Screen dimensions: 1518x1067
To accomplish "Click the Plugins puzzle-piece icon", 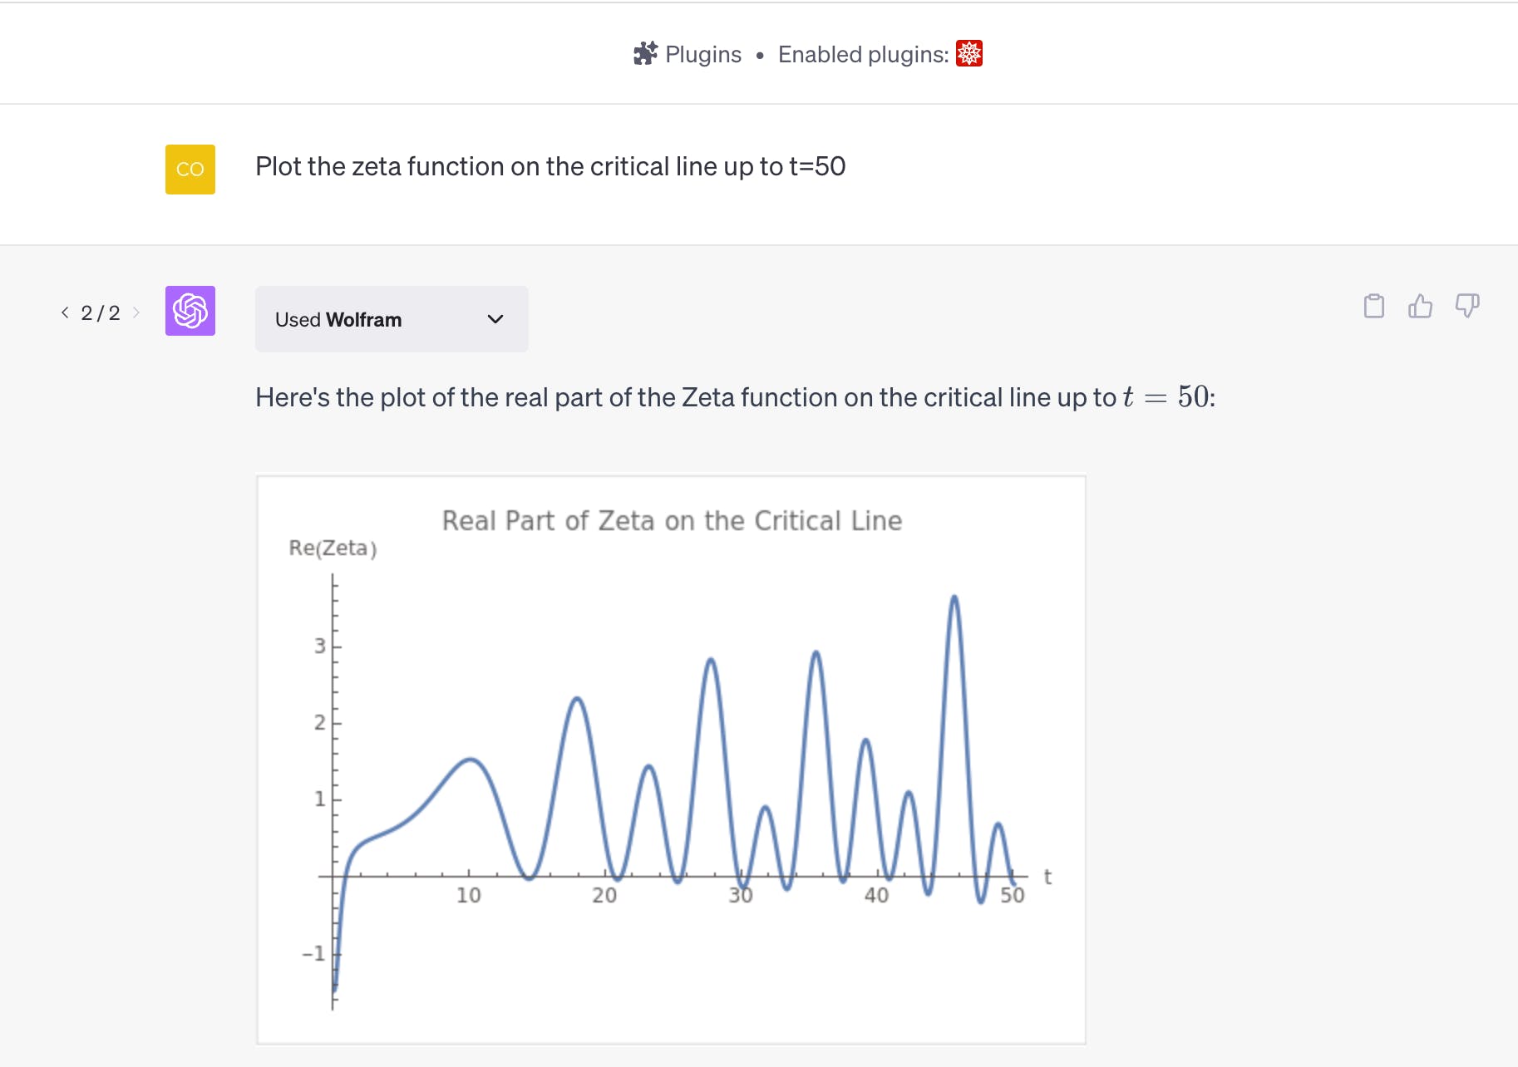I will (x=645, y=54).
